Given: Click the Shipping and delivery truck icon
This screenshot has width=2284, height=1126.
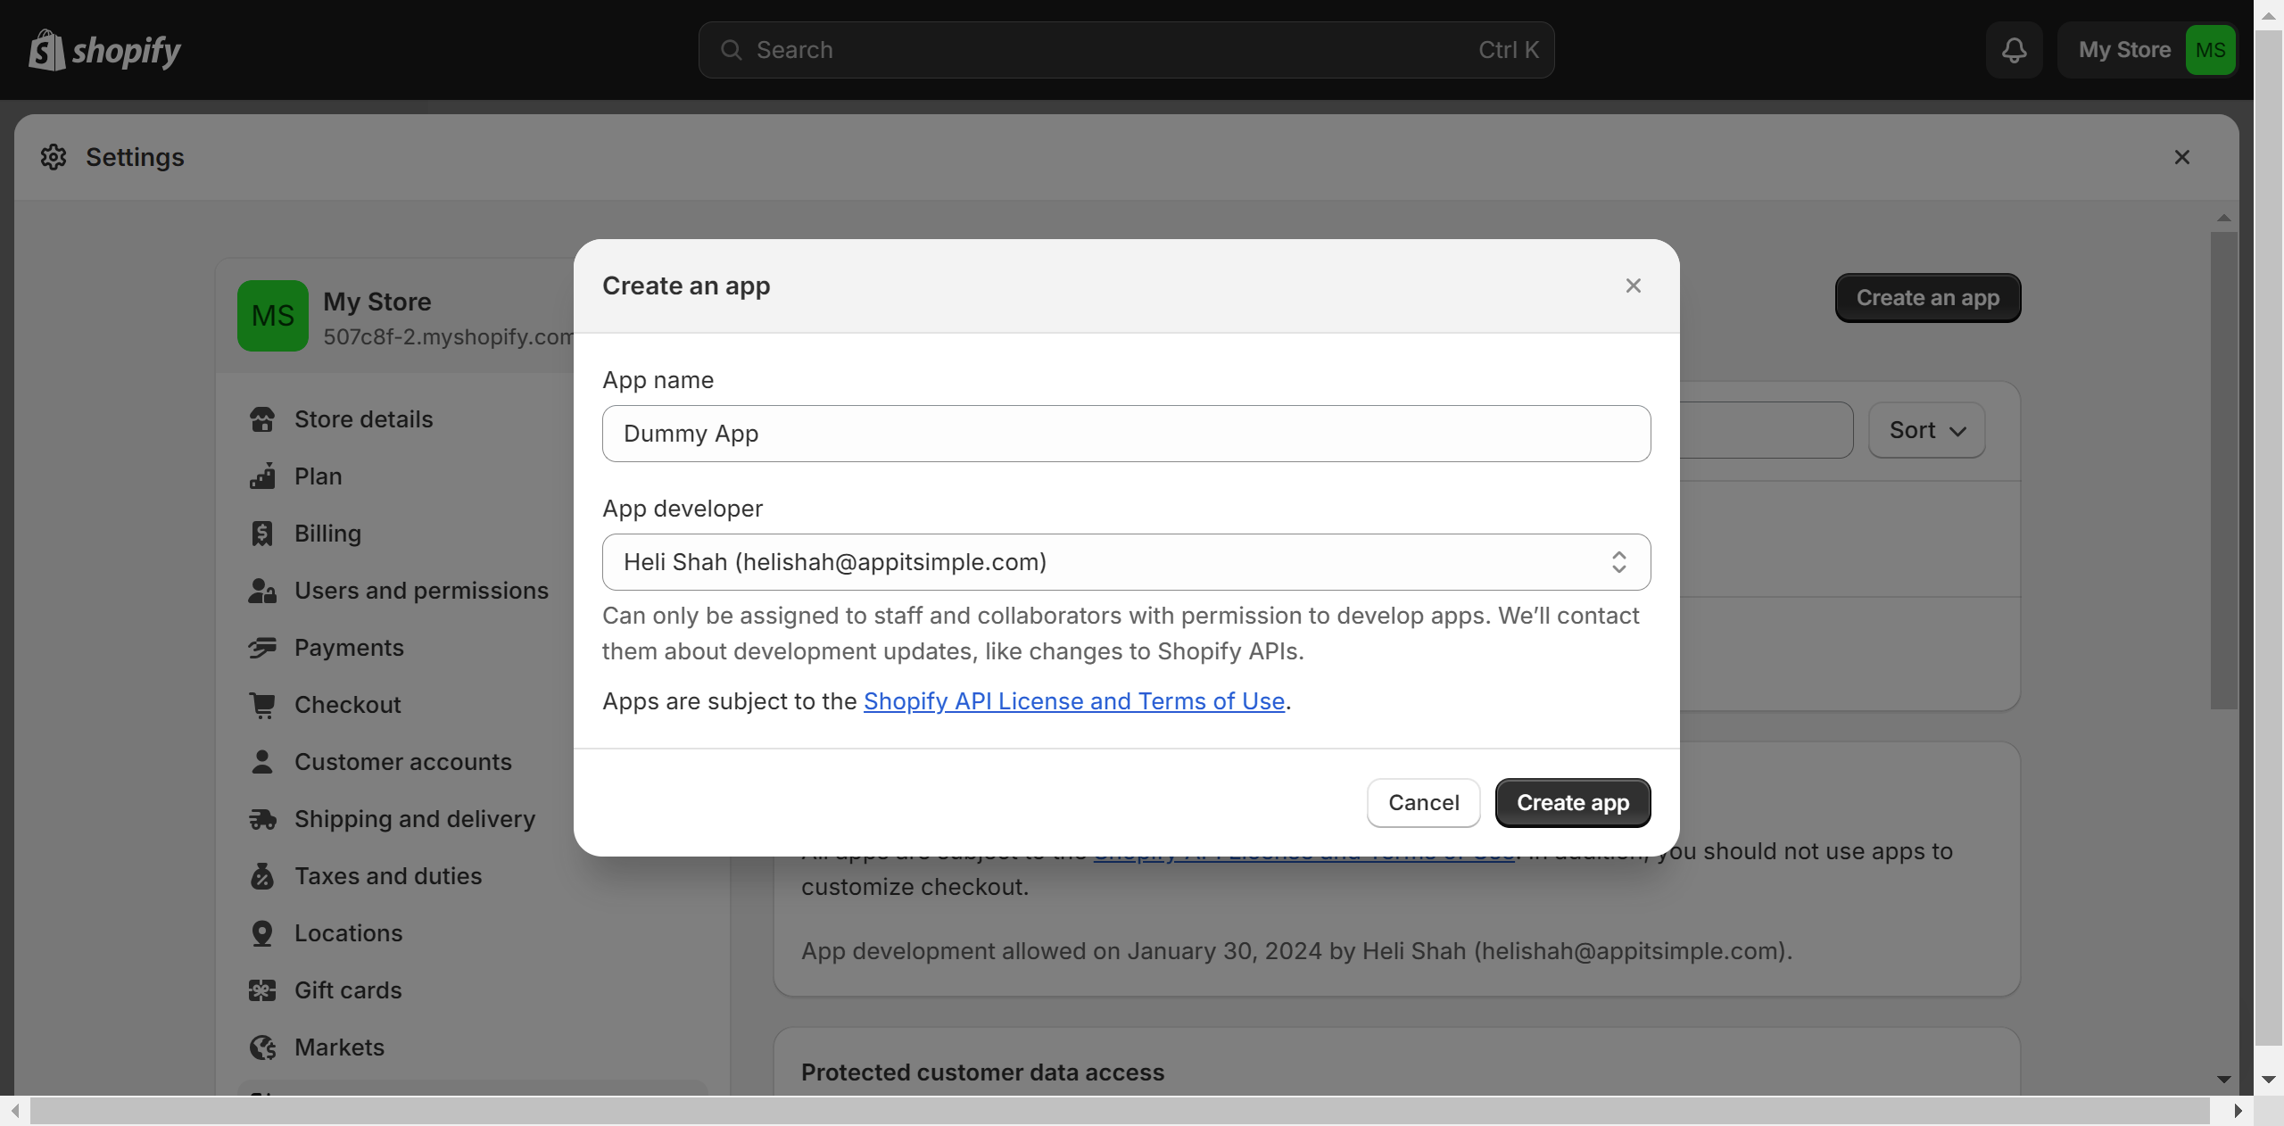Looking at the screenshot, I should pos(262,819).
